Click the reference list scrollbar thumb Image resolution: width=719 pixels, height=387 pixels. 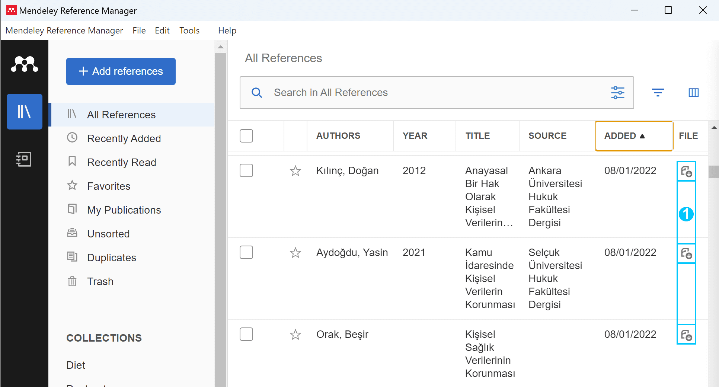tap(714, 172)
